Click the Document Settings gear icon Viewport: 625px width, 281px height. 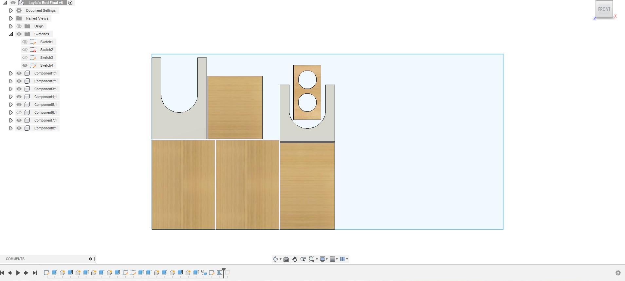(x=19, y=10)
